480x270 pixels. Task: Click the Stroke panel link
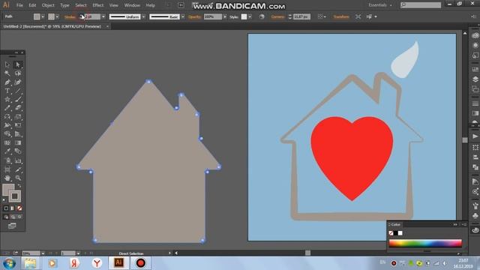point(70,16)
